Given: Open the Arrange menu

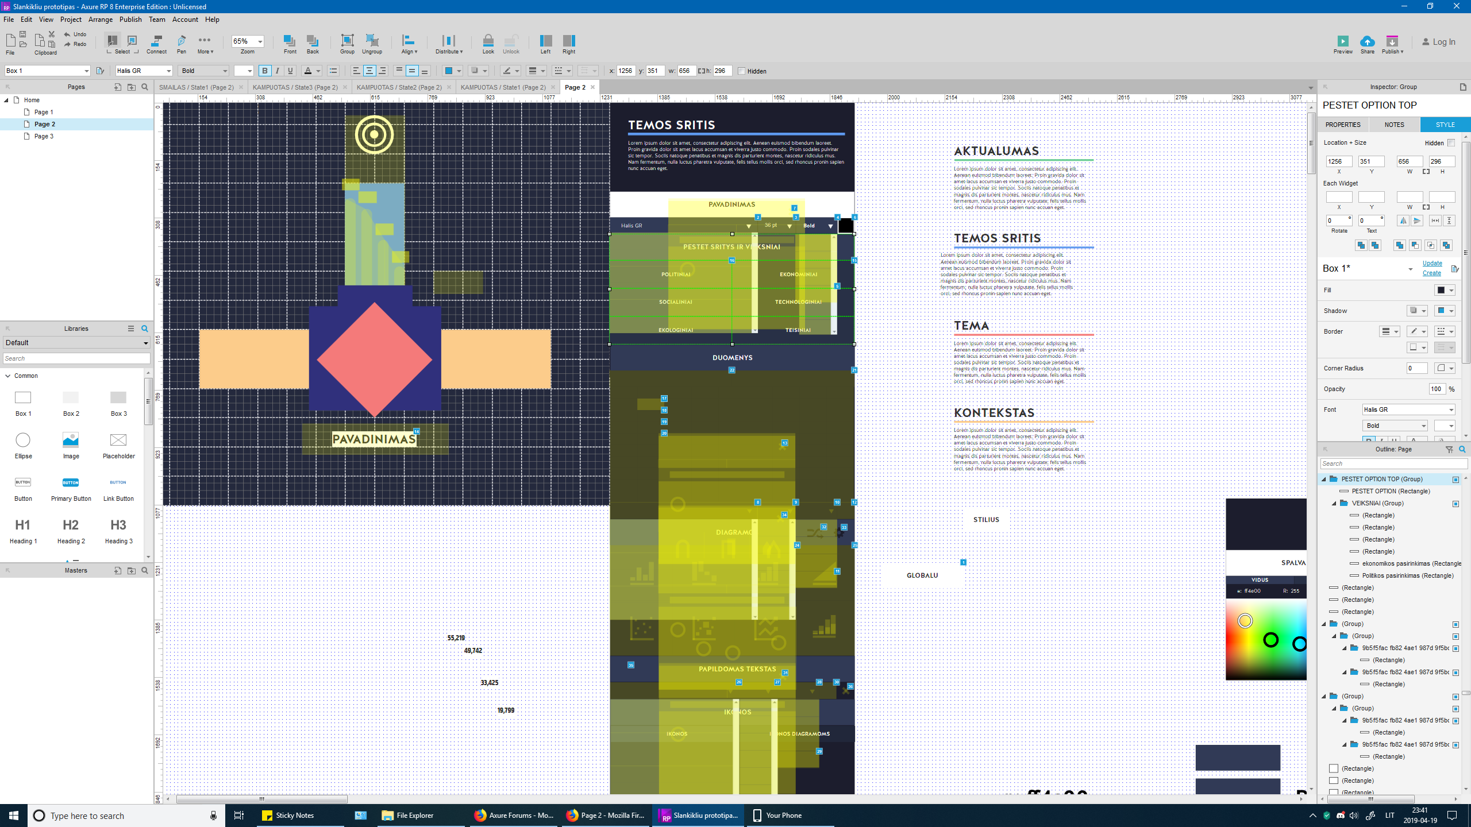Looking at the screenshot, I should pos(101,20).
